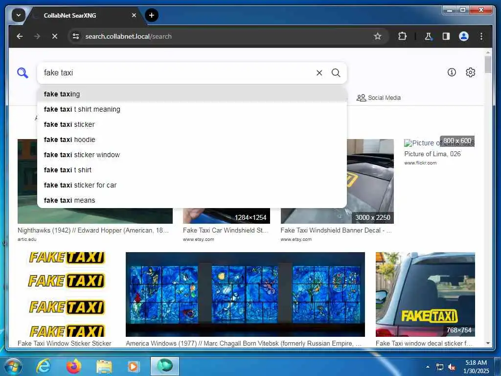Open Fake Taxi Car Windshield St... result title

point(226,230)
